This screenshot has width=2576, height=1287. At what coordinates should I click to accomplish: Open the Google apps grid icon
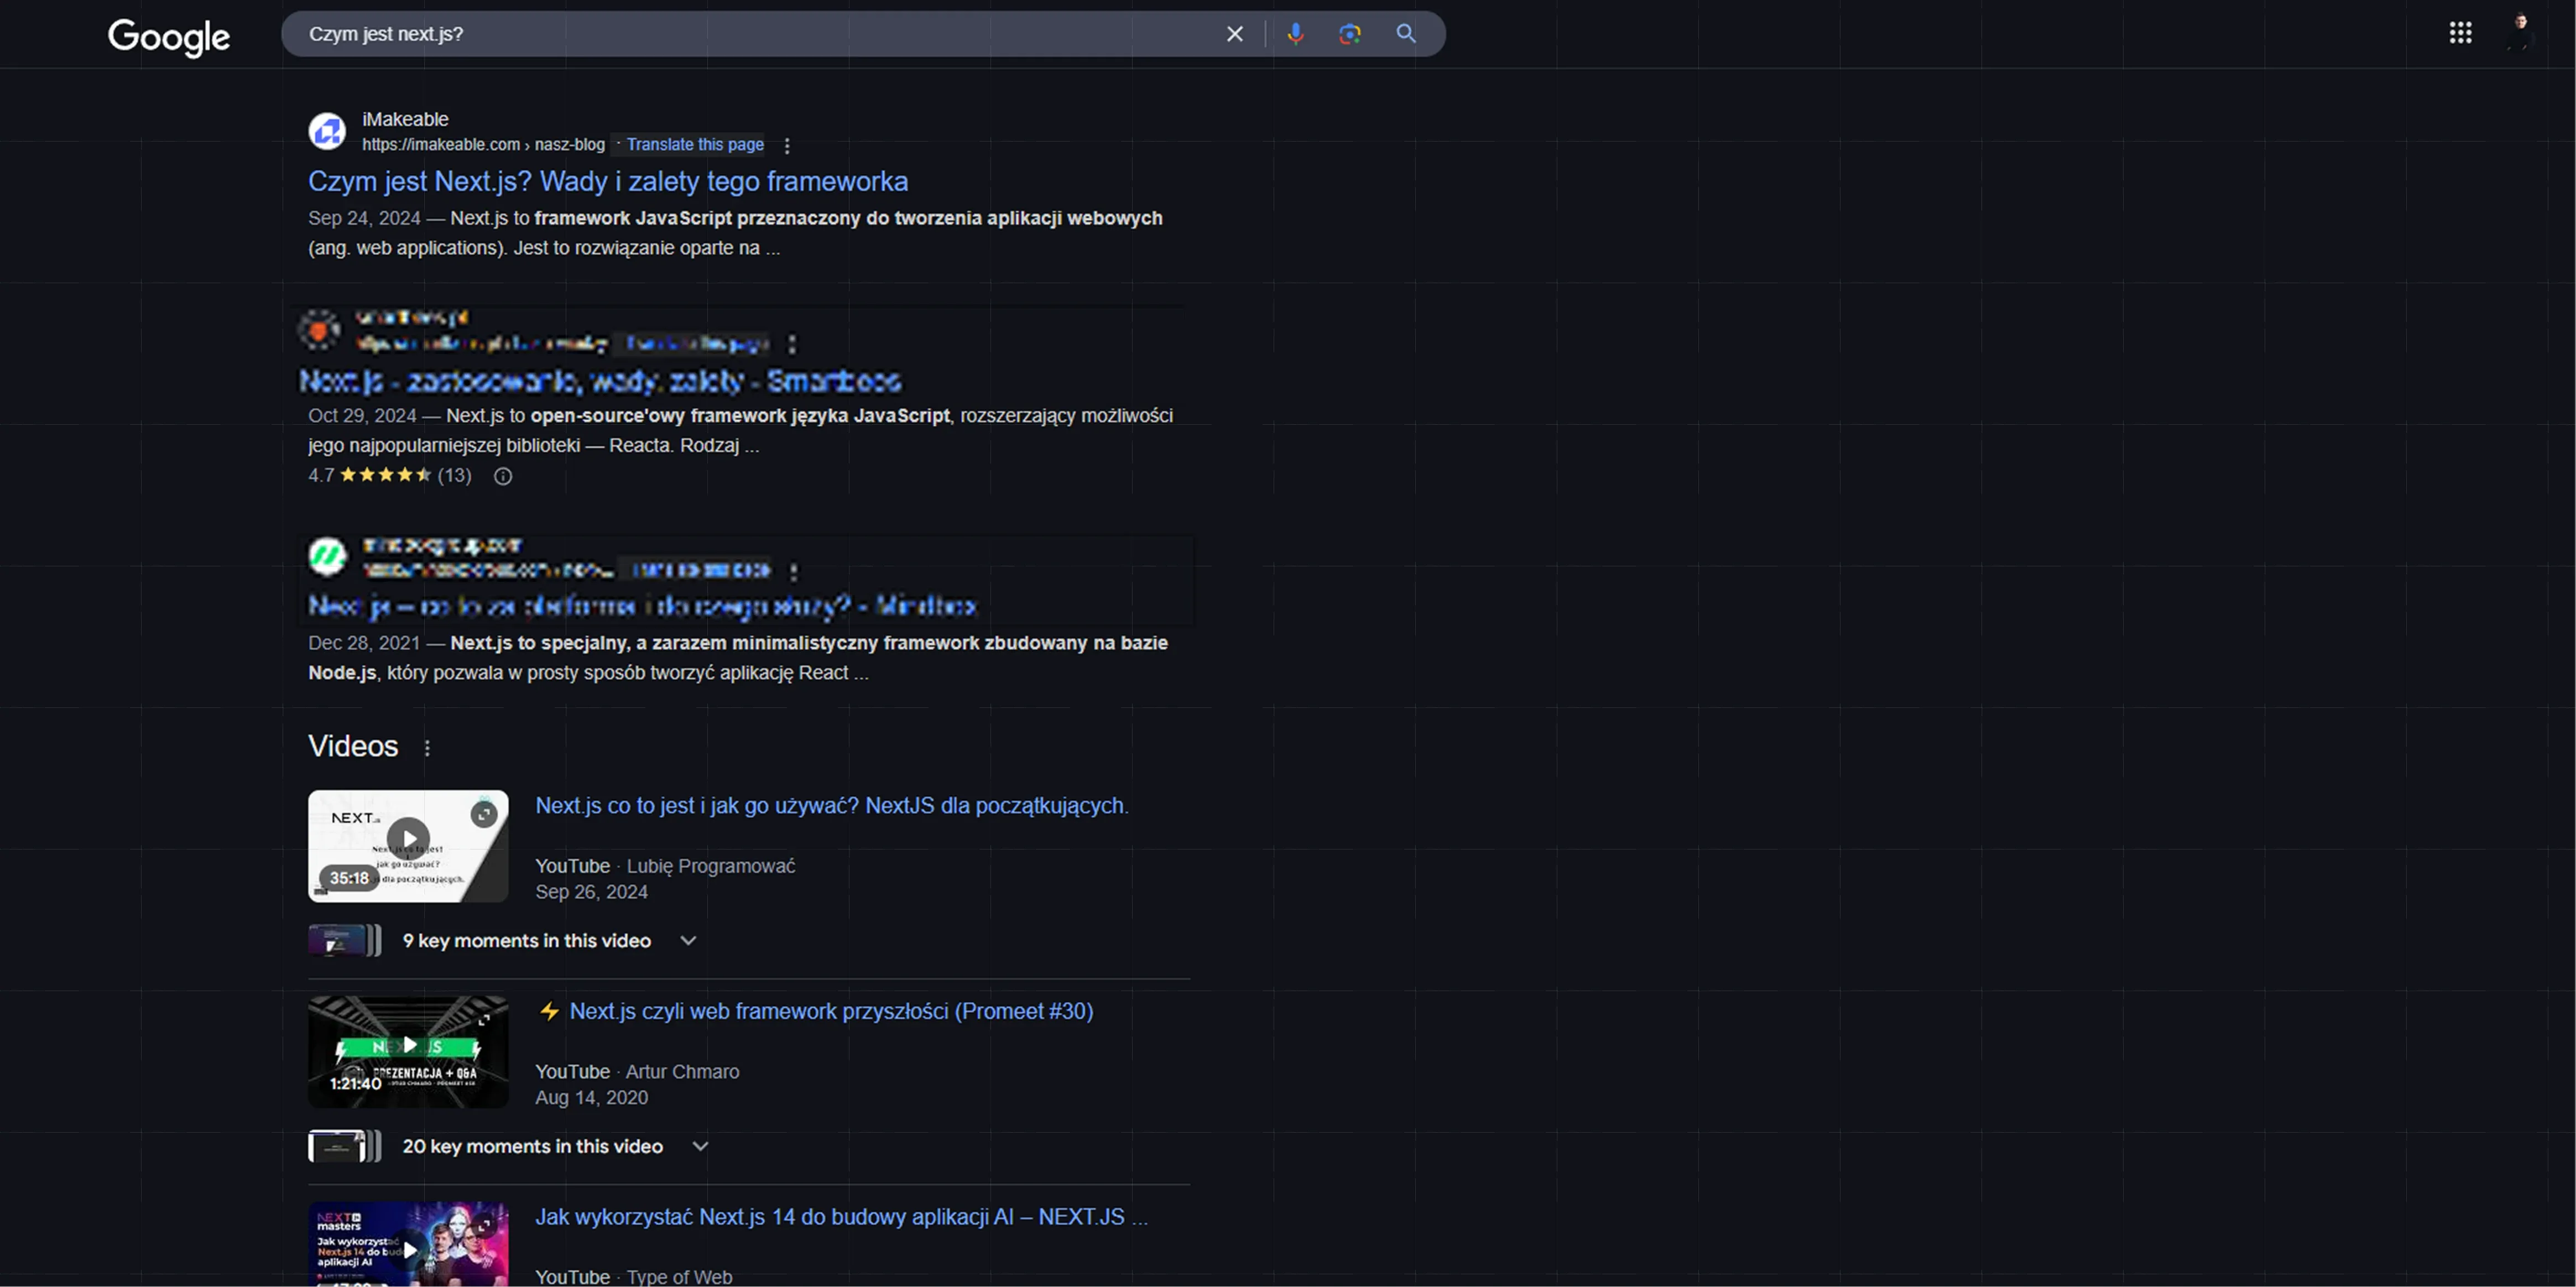[2461, 33]
